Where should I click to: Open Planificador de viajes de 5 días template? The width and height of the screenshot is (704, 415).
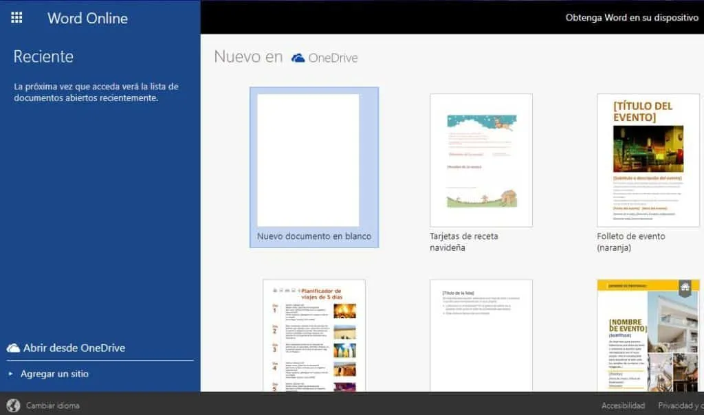pyautogui.click(x=314, y=335)
